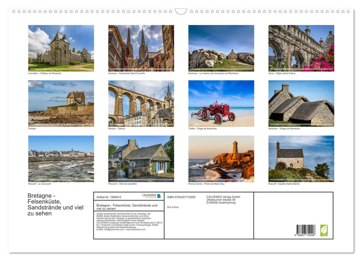Screen dimensions: 362x261
Task: Click the author name Dirk Sulima
Action: click(174, 207)
